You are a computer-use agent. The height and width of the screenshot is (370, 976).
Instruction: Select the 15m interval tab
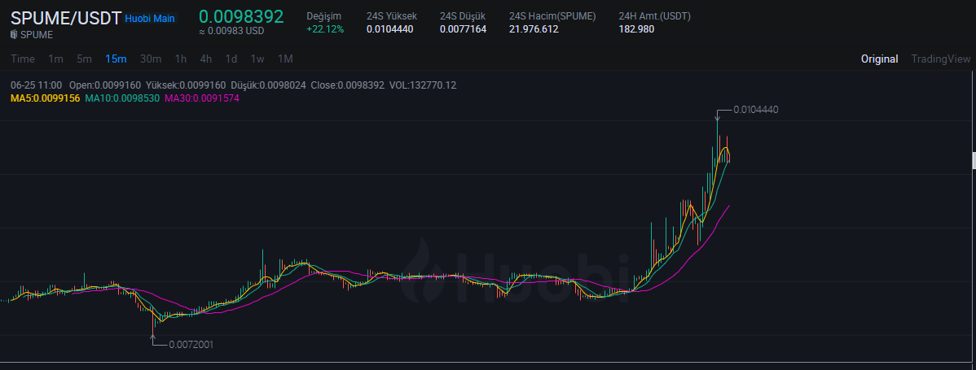tap(116, 59)
